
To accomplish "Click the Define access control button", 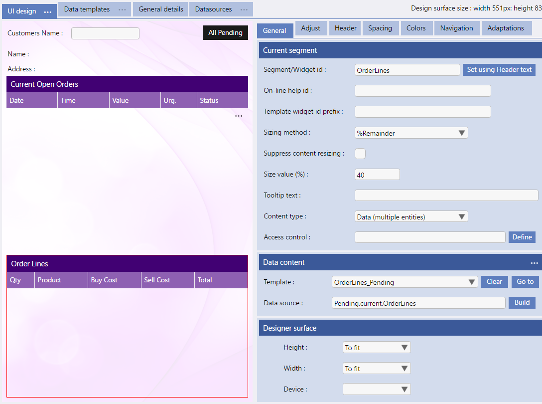I will 522,237.
